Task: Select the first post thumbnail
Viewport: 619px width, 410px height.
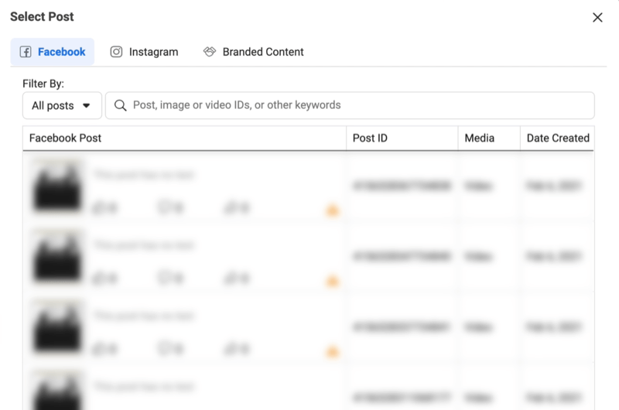Action: pos(57,186)
